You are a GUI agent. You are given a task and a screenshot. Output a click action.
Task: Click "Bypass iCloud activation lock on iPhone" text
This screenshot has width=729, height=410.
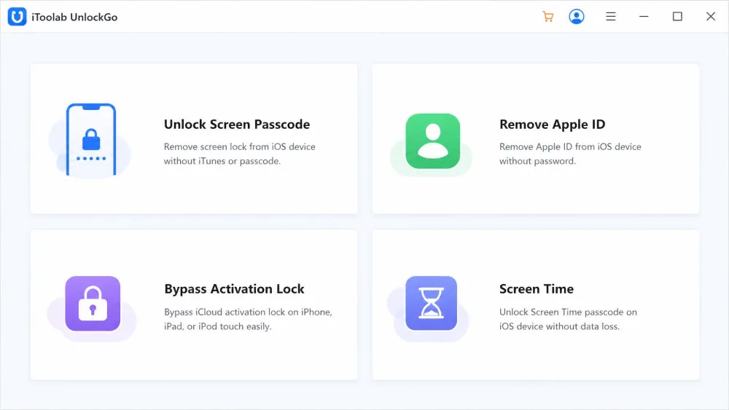point(249,312)
